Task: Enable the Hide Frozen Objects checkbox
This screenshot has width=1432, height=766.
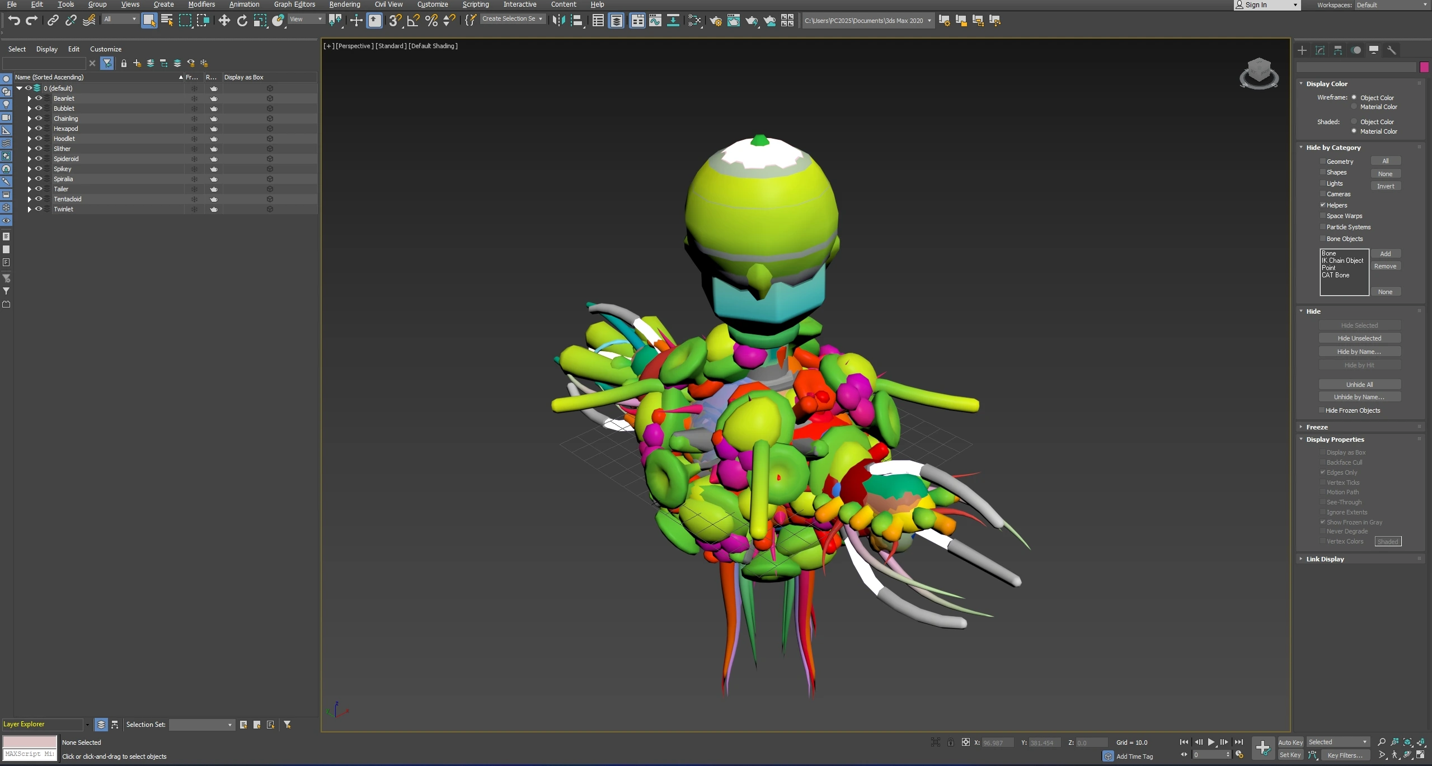Action: click(1322, 410)
